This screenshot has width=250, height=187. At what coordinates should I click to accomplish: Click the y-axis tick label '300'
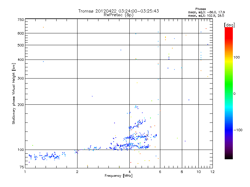pyautogui.click(x=21, y=79)
